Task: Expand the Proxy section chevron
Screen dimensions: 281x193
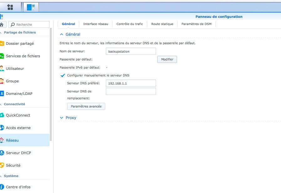Action: point(61,118)
